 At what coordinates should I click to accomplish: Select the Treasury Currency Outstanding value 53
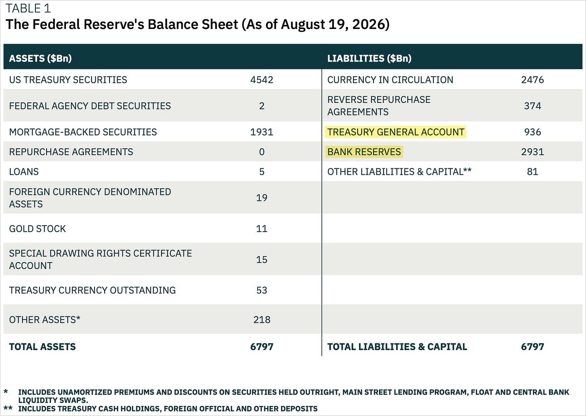tap(262, 290)
